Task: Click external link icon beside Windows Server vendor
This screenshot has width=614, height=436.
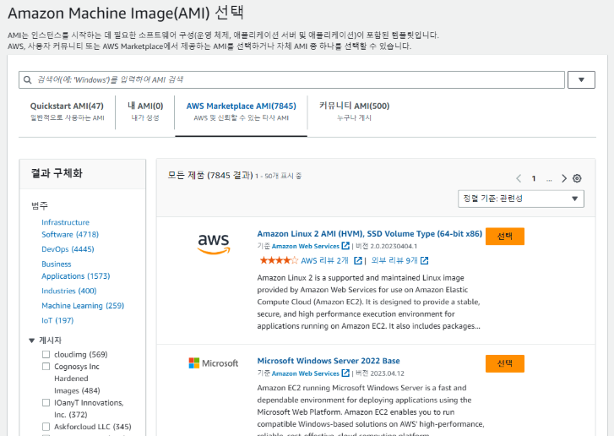Action: [345, 373]
